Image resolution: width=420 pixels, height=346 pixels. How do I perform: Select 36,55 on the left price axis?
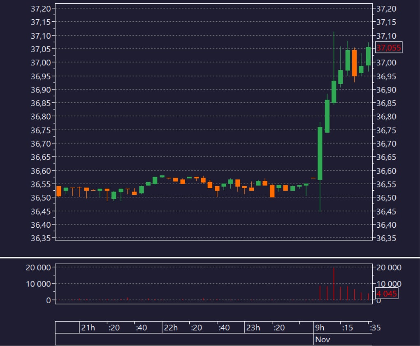click(41, 185)
